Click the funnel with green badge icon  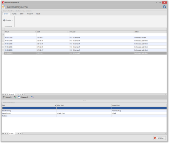(15, 97)
